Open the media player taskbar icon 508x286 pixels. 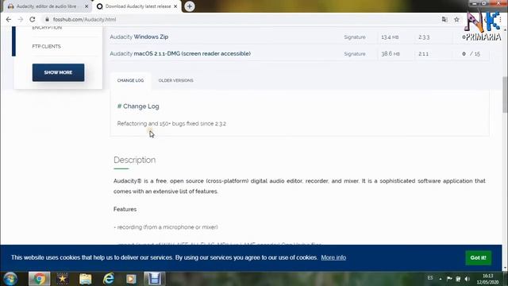point(131,279)
